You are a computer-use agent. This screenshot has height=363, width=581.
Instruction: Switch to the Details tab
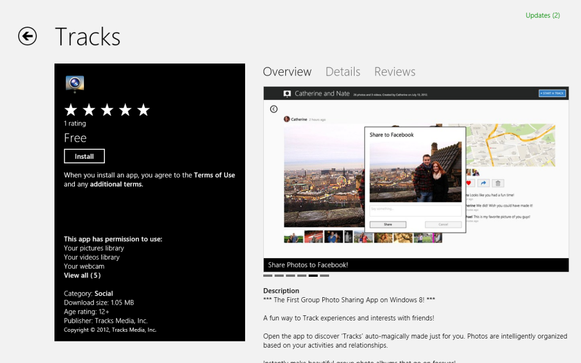pos(343,71)
